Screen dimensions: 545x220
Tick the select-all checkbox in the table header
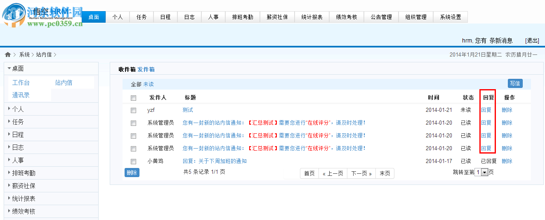[x=133, y=98]
